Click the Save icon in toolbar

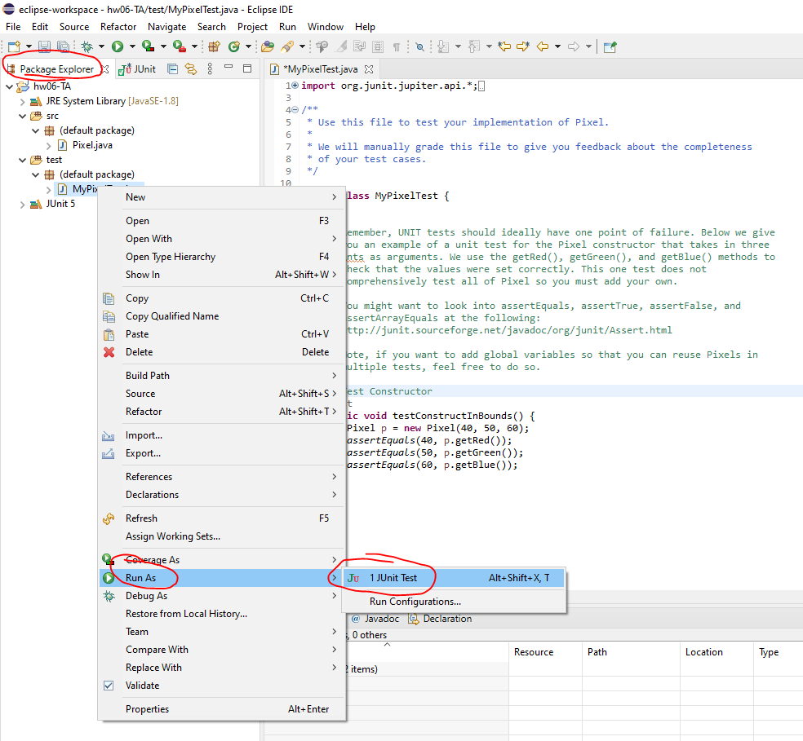pyautogui.click(x=43, y=46)
